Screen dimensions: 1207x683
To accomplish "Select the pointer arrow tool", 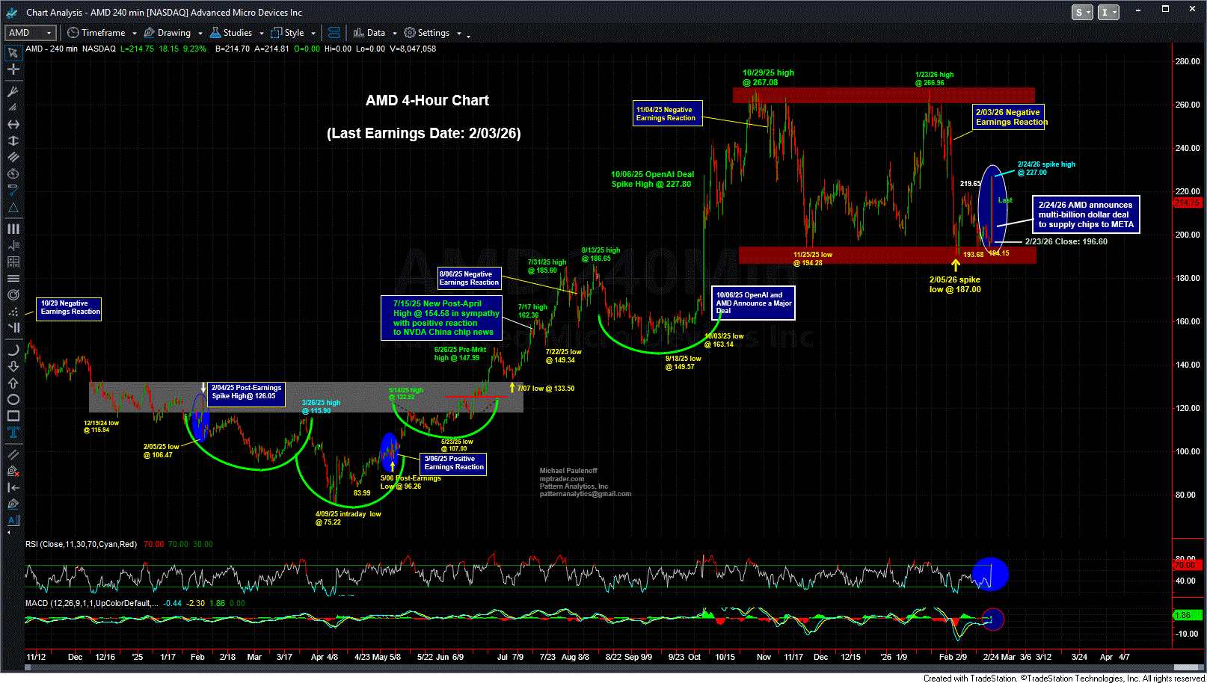I will (13, 53).
